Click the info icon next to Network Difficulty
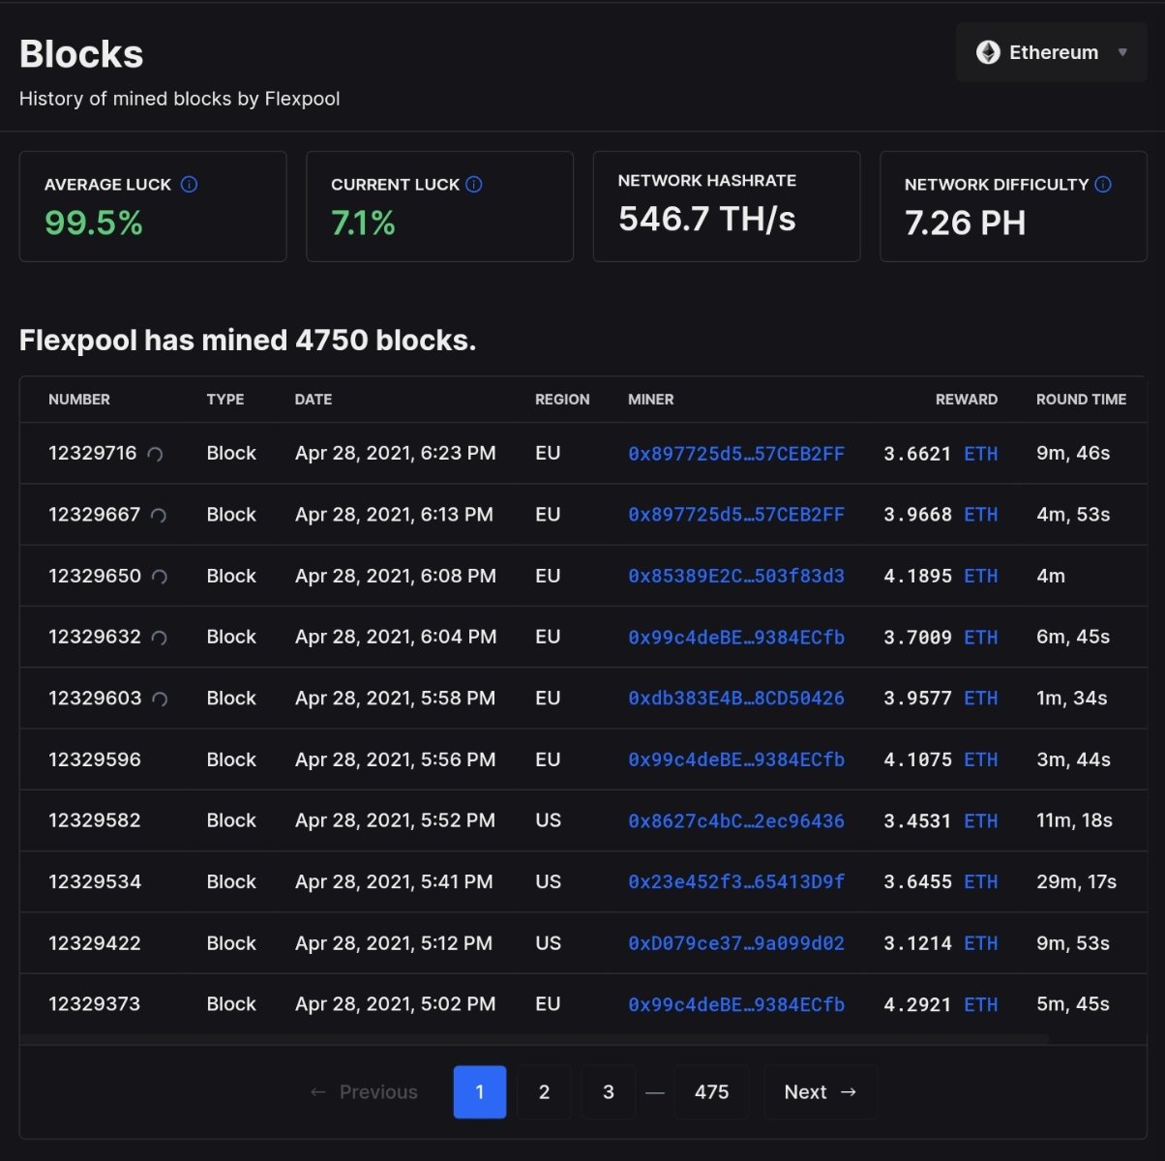 pos(1103,184)
